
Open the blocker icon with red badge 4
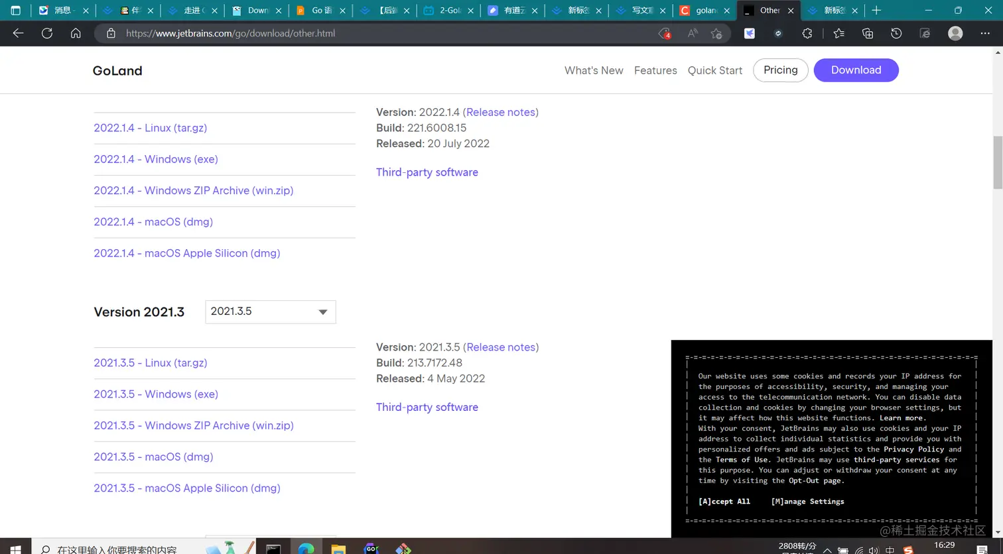tap(664, 33)
